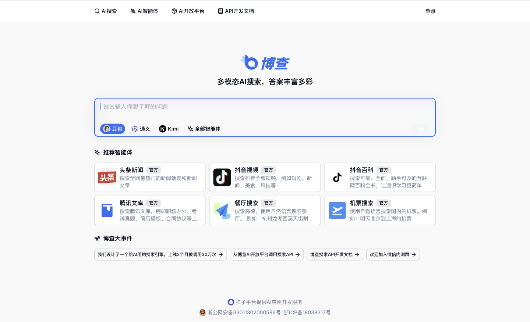Click the 多模态AI搜索 tagline text

click(x=265, y=82)
